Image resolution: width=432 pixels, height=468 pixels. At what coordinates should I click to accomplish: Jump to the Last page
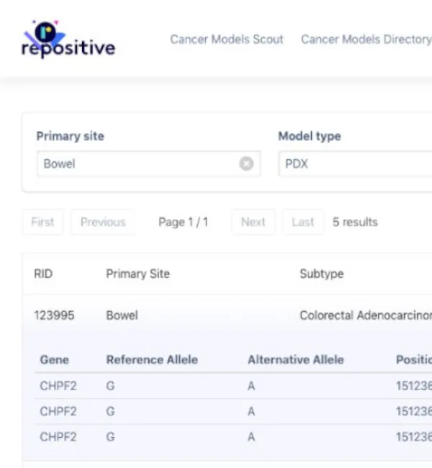coord(302,222)
